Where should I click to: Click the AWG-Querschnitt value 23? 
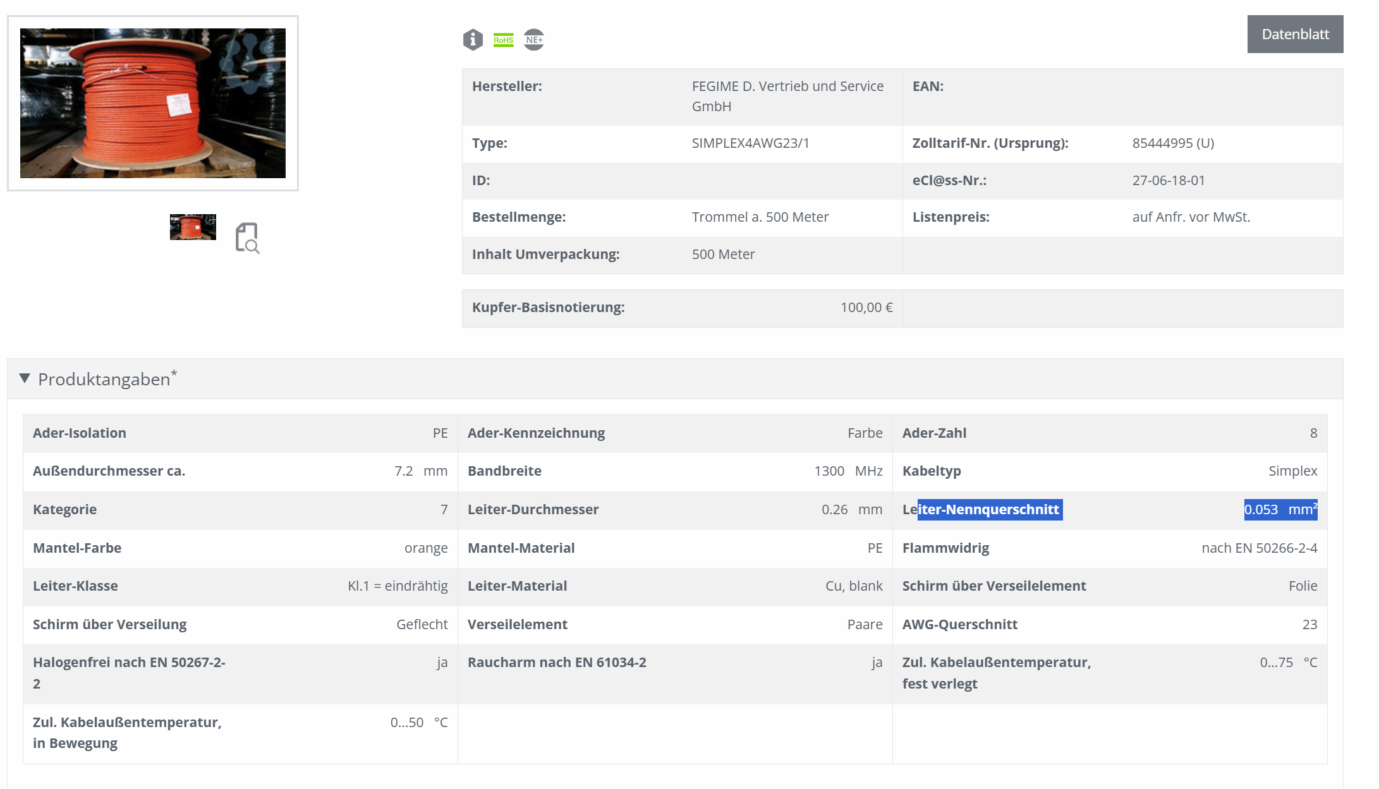[1309, 625]
